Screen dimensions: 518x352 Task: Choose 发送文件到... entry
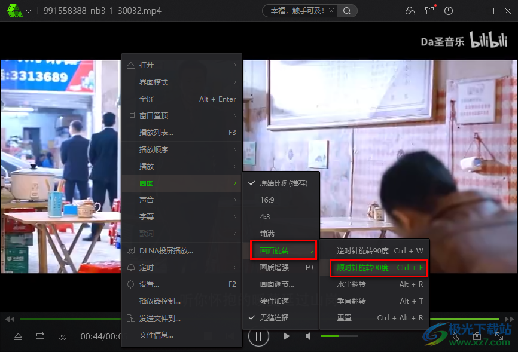point(182,319)
